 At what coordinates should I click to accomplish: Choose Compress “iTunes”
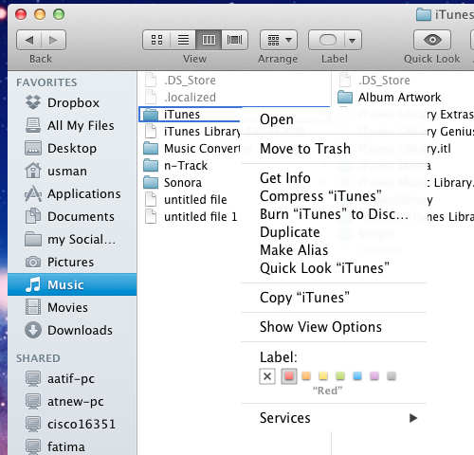point(334,196)
